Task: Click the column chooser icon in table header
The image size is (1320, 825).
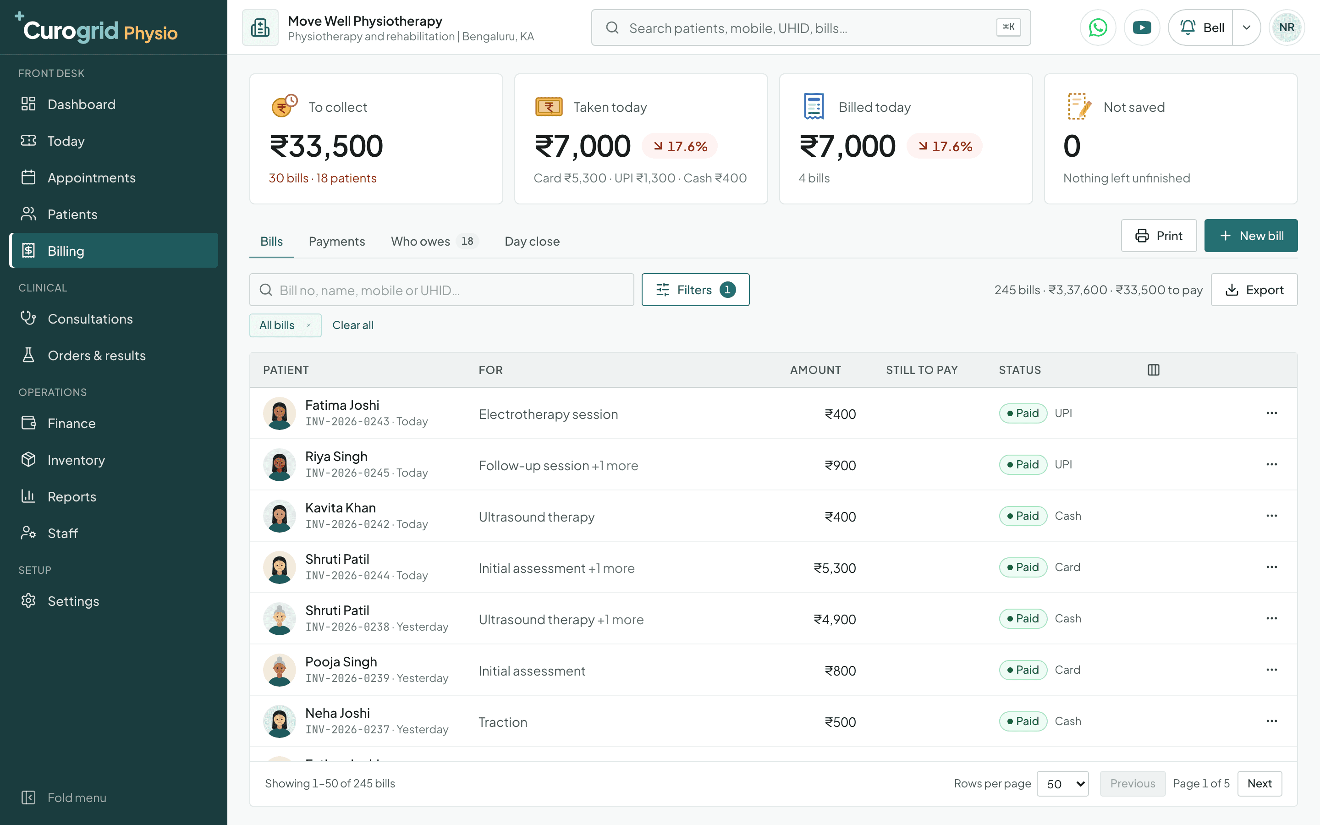Action: coord(1153,370)
